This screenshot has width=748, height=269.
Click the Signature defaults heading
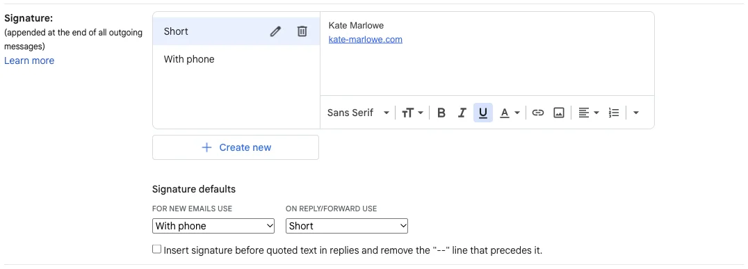point(194,189)
